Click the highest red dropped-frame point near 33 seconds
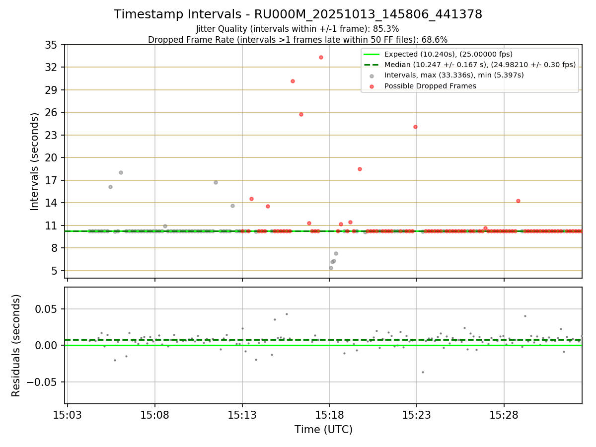The width and height of the screenshot is (596, 447). [x=321, y=57]
